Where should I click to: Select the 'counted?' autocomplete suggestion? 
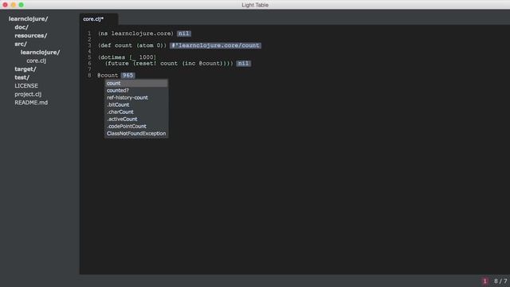coord(136,90)
